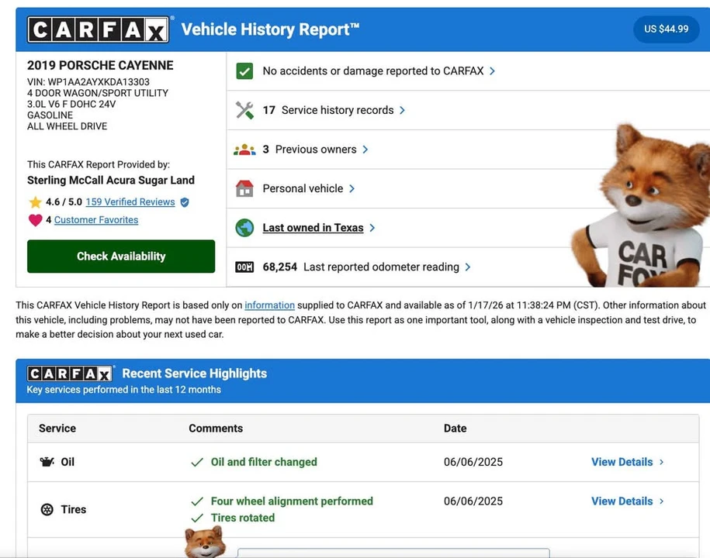
Task: Click the CARFAX logo in Recent Service Highlights
Action: [70, 374]
